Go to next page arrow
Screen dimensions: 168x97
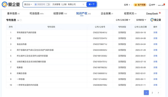pyautogui.click(x=158, y=93)
